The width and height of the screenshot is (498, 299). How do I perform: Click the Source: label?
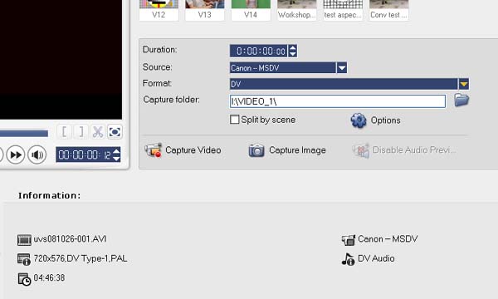[158, 67]
